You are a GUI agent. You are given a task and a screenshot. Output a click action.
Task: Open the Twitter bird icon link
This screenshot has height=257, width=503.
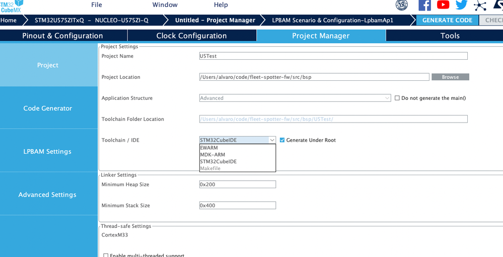[462, 5]
